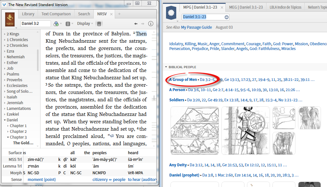Close the MPG Daniel 3:1–23 tab
The width and height of the screenshot is (327, 187).
(x=222, y=8)
